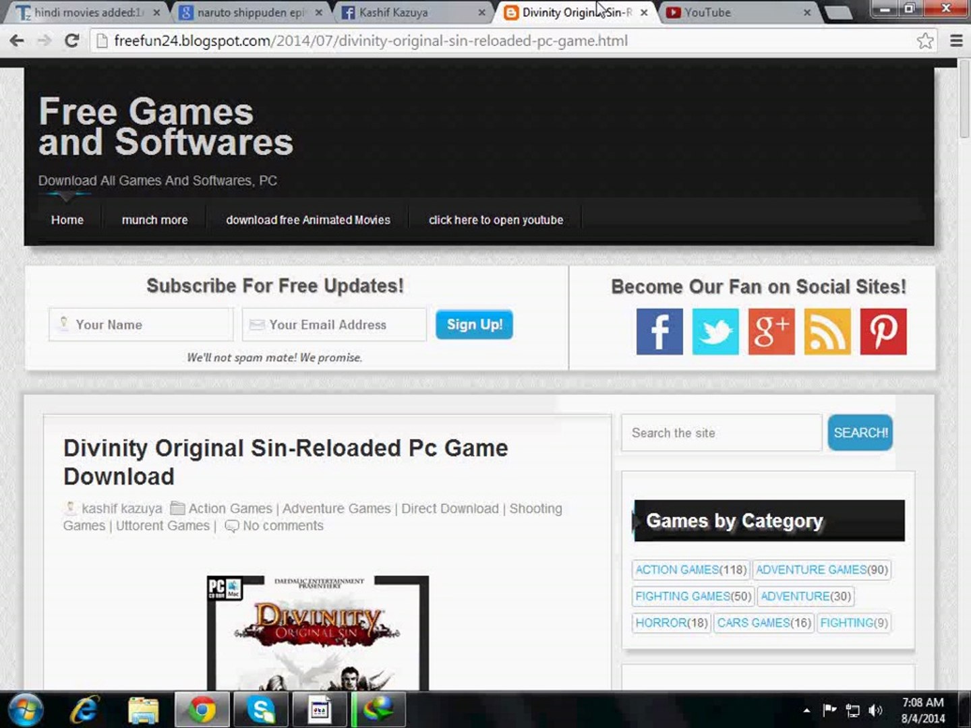Open the Windows Start button
The height and width of the screenshot is (728, 971).
coord(26,710)
